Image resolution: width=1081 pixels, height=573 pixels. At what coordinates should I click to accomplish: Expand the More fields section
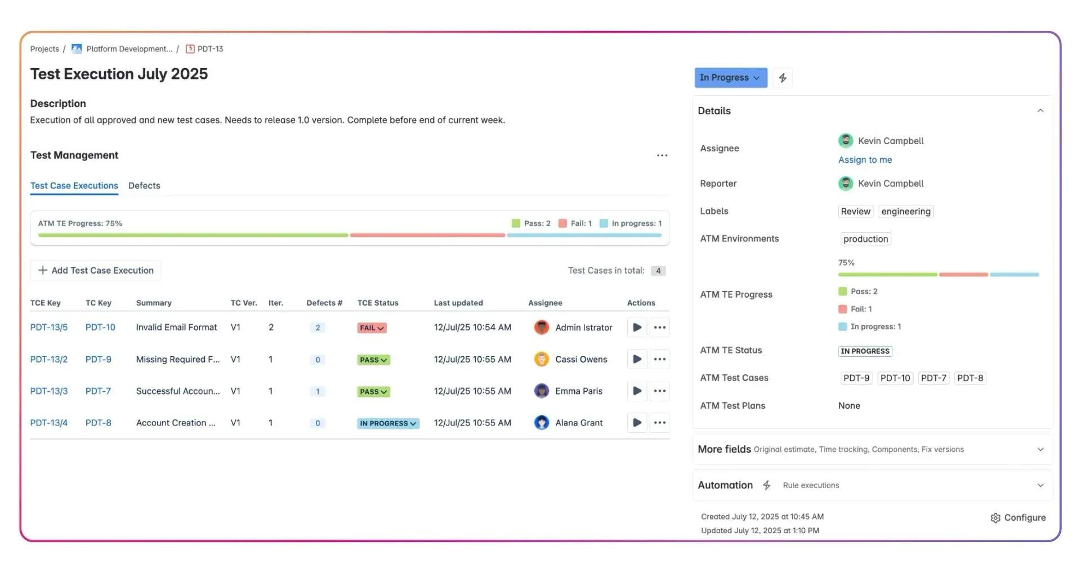(x=1040, y=449)
